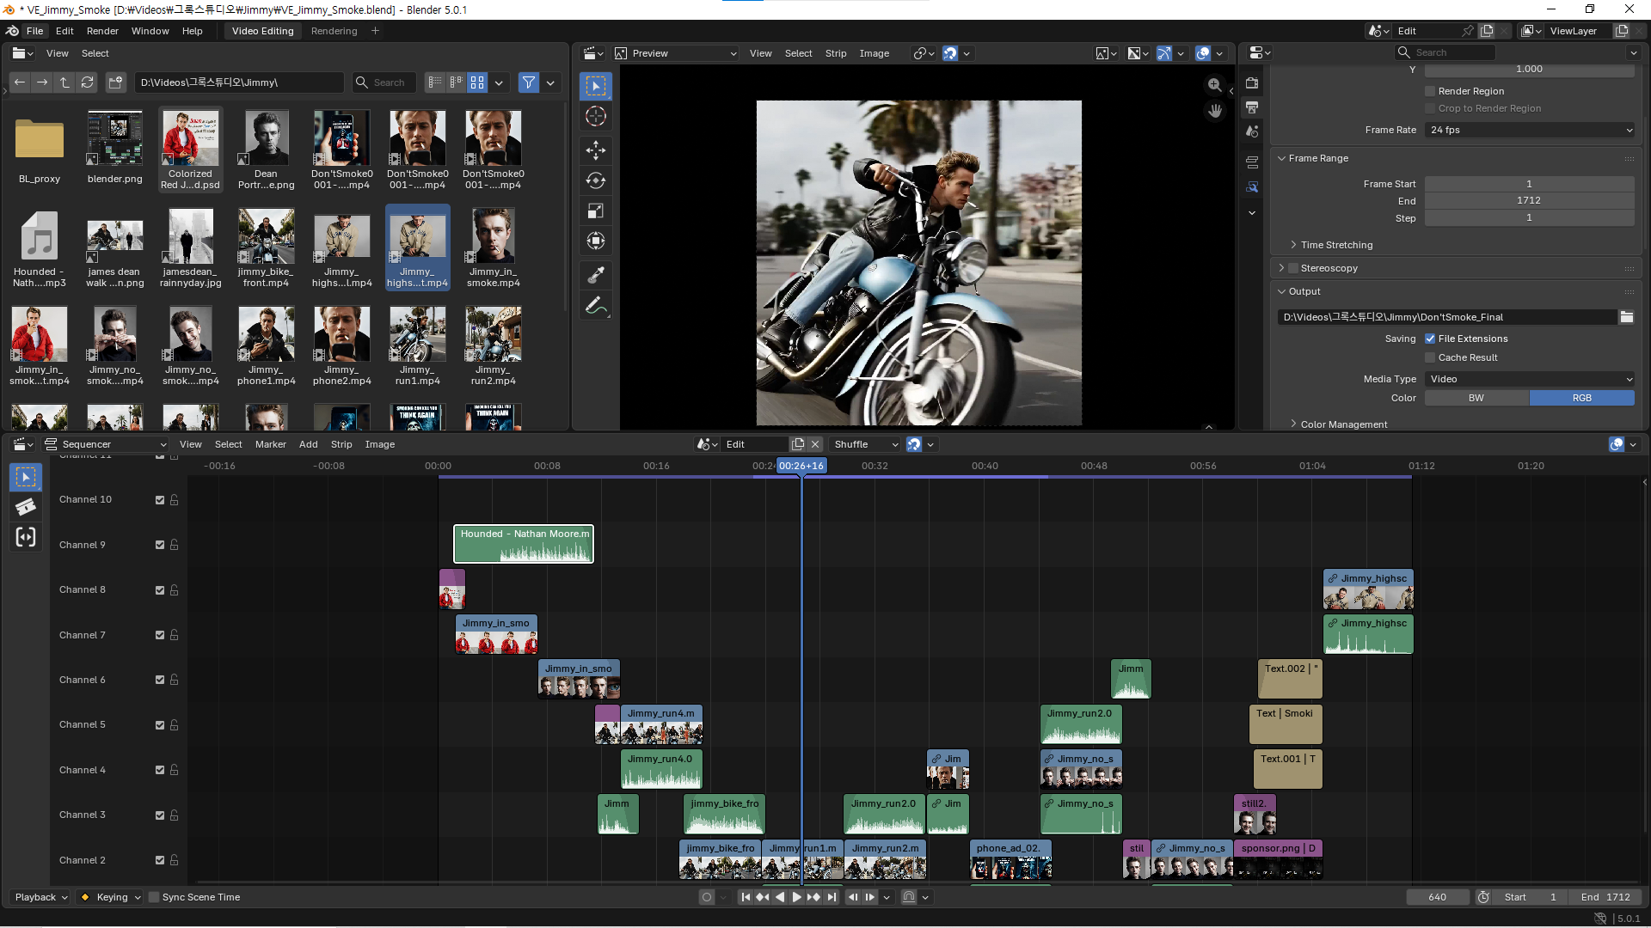1651x928 pixels.
Task: Open the Preview display mode dropdown
Action: 676,53
